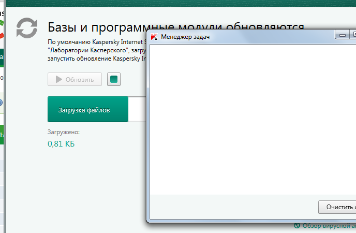Click the empty task list area in Менеджер задач
Viewport: 356px width, 233px height.
pyautogui.click(x=253, y=120)
